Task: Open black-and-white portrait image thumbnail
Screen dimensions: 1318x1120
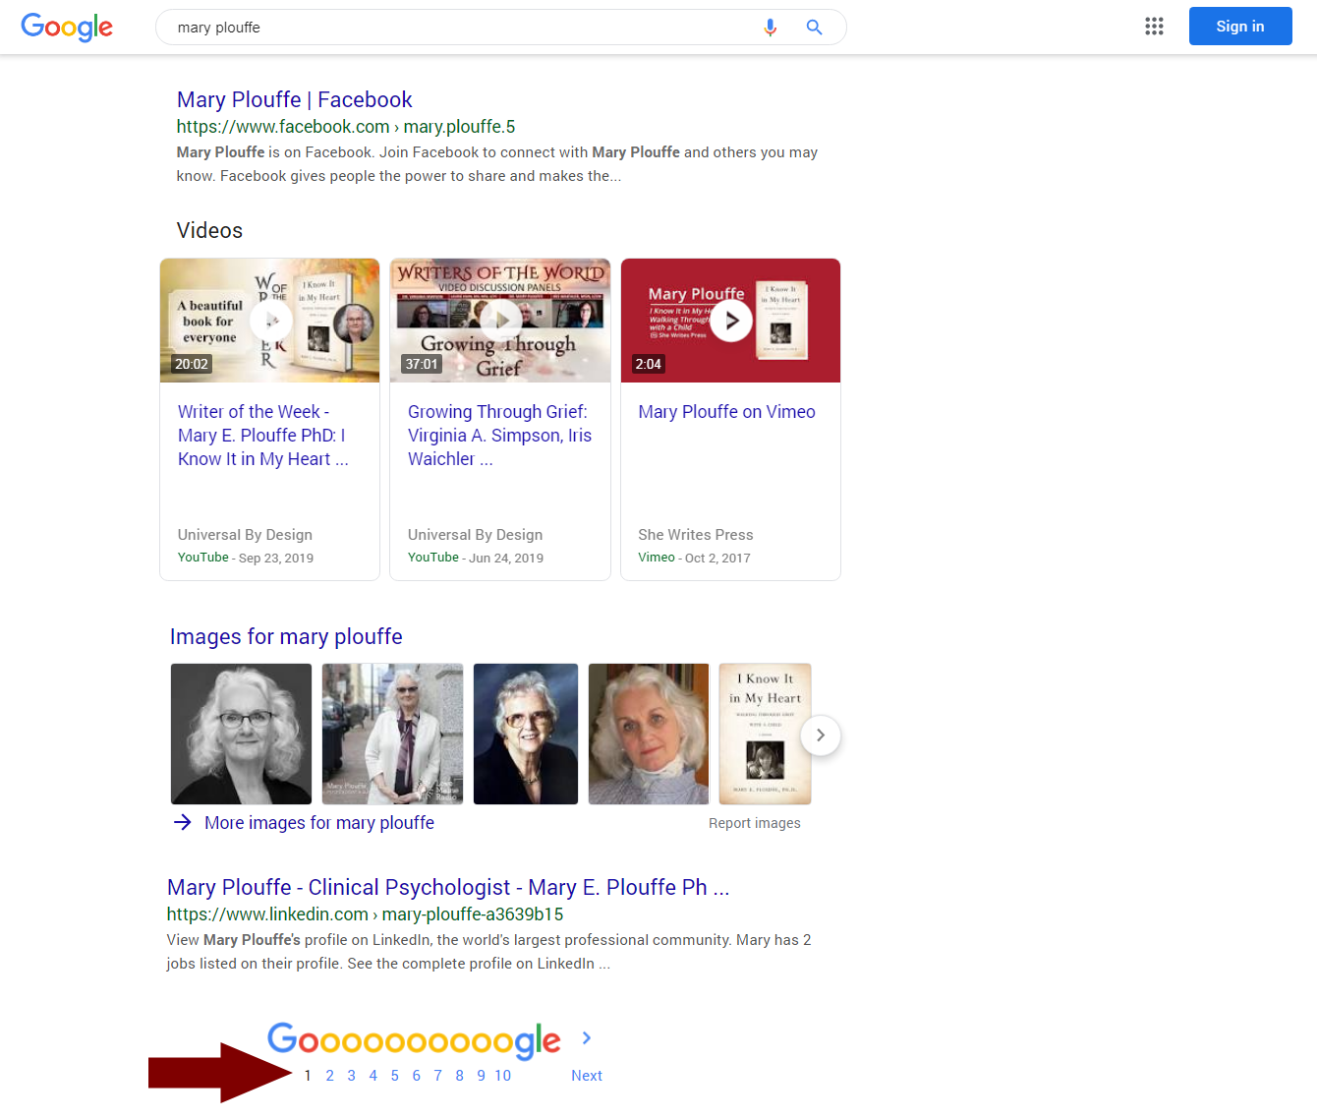Action: coord(241,734)
